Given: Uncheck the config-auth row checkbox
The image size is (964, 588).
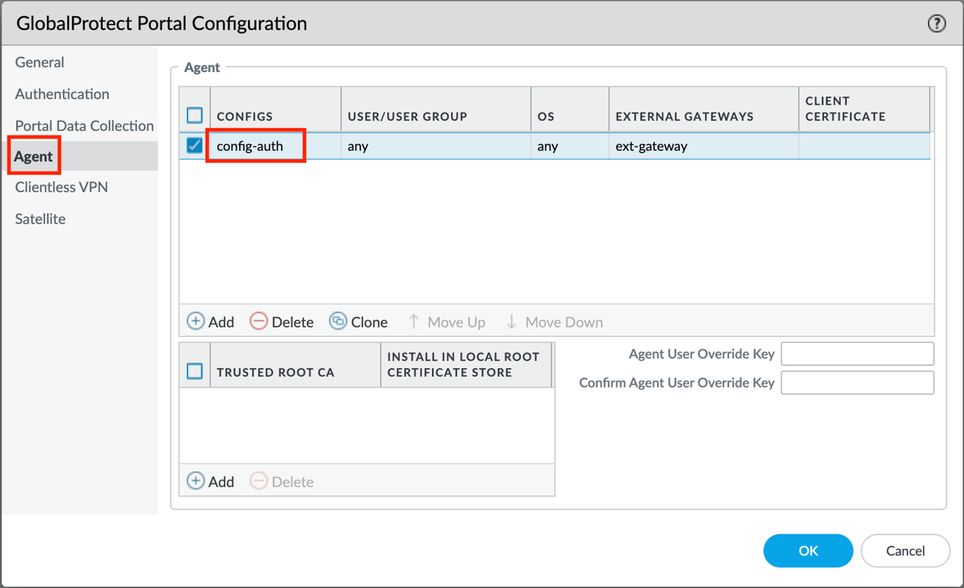Looking at the screenshot, I should click(194, 145).
